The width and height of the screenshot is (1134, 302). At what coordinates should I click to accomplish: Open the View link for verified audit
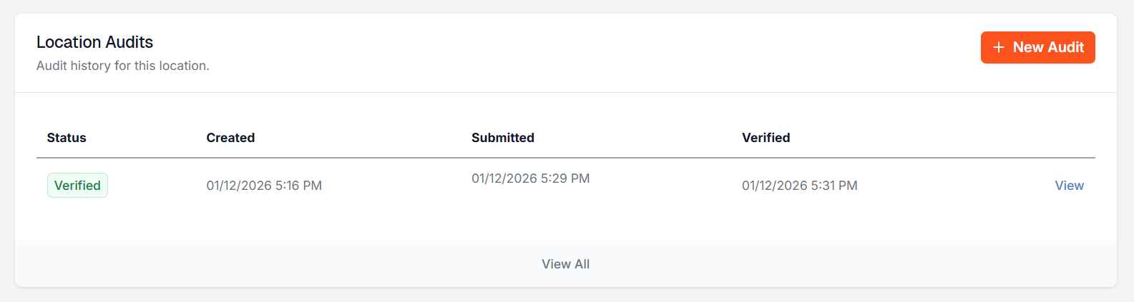1069,186
